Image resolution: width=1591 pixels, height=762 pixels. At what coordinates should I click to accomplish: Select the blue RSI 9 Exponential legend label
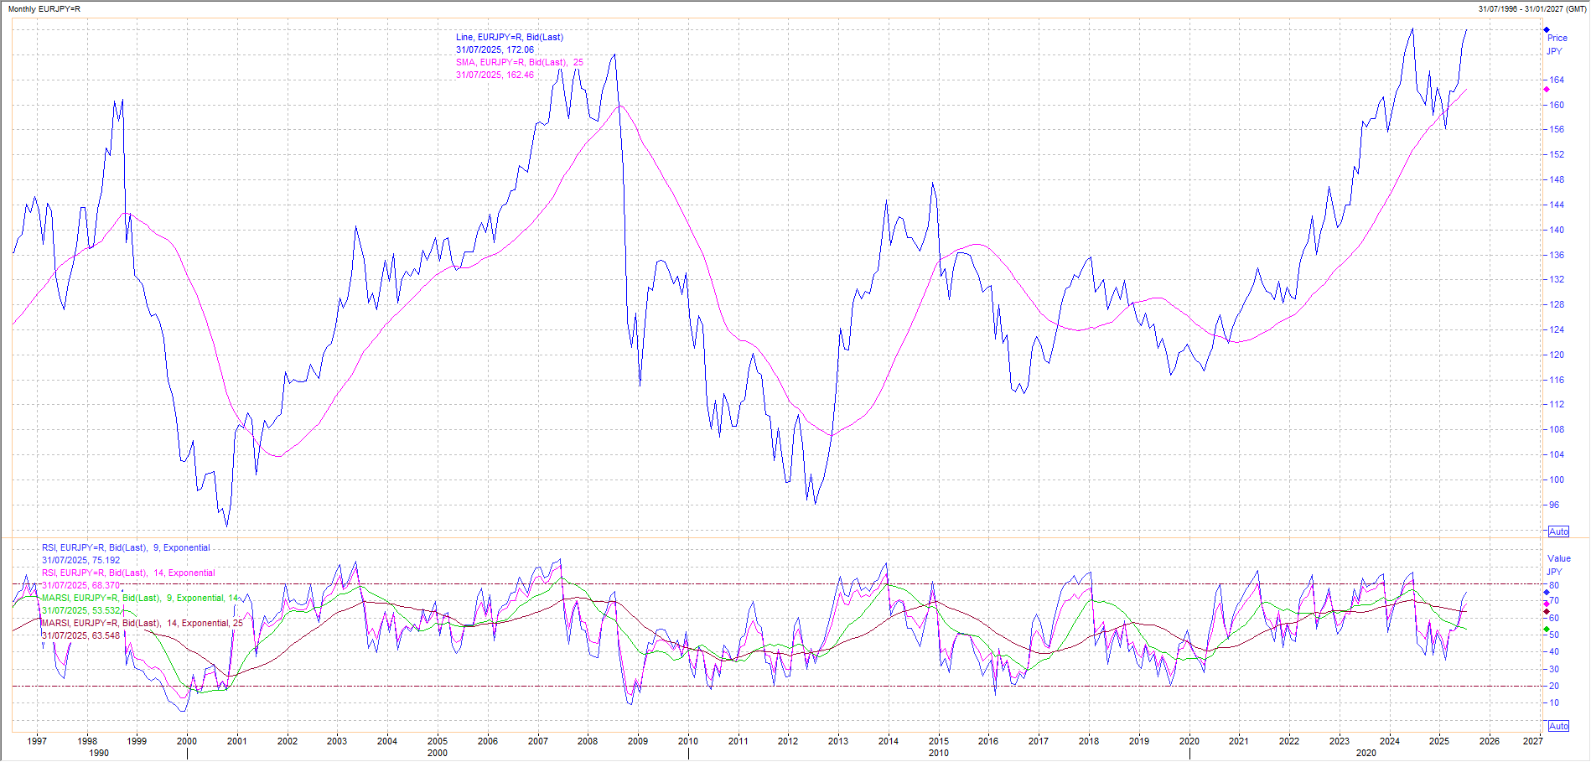pos(126,547)
